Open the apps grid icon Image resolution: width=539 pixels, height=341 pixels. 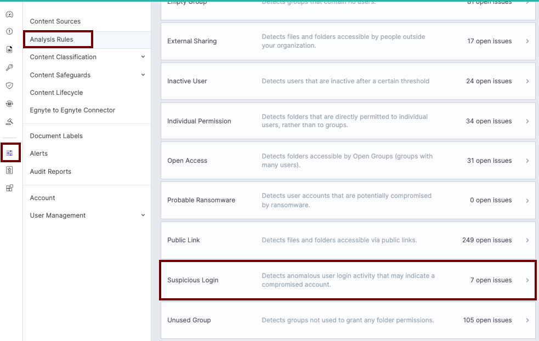coord(10,187)
